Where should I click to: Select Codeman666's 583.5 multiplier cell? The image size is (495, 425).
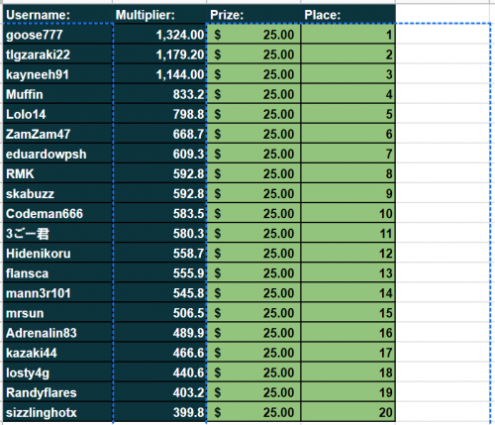[x=159, y=213]
